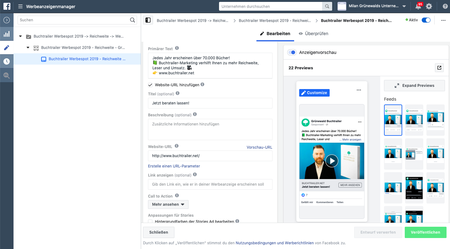Click the Facebook logo icon
The image size is (450, 249).
coord(7,6)
